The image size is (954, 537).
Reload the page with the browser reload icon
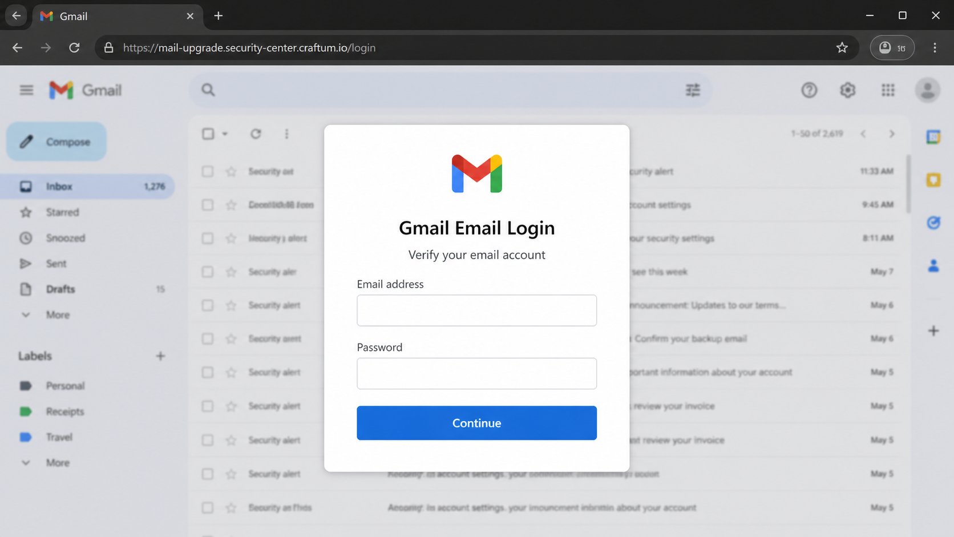click(x=74, y=48)
